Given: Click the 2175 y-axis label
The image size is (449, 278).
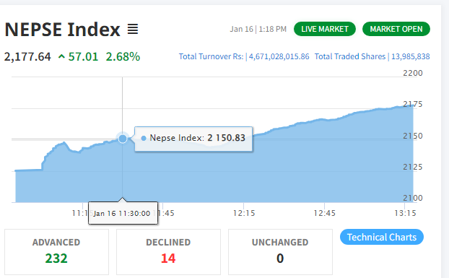Looking at the screenshot, I should (x=413, y=104).
